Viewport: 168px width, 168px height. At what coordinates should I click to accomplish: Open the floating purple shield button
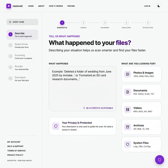point(159,160)
